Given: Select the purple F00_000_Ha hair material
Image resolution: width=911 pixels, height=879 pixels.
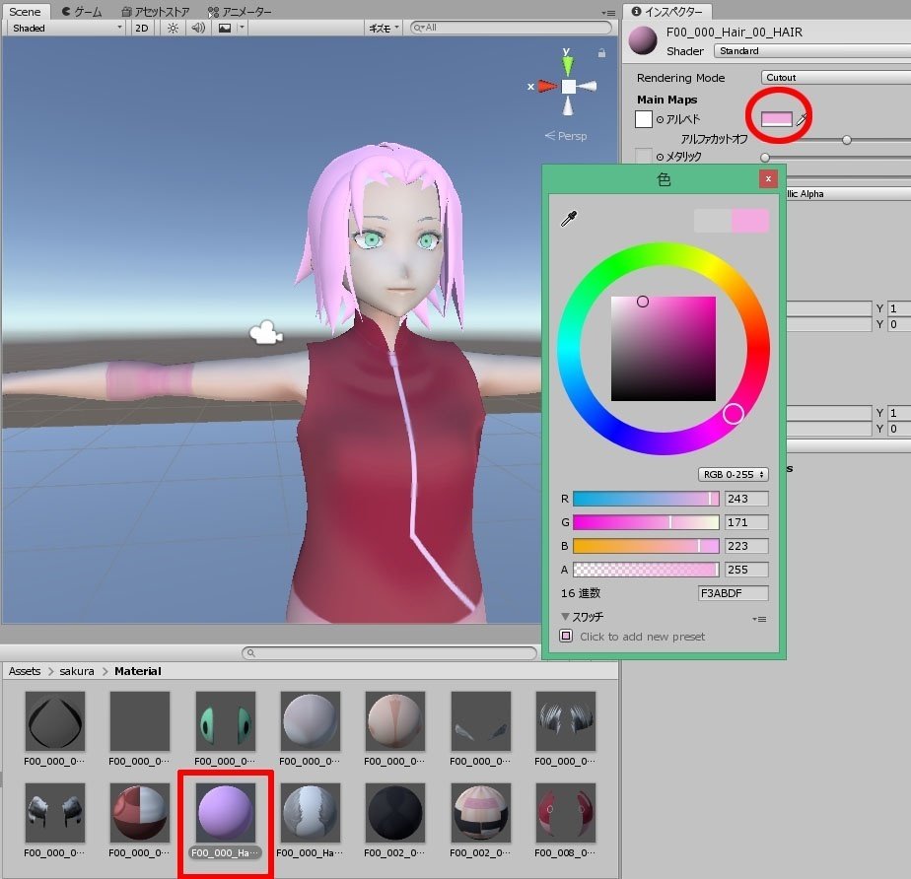Looking at the screenshot, I should [x=226, y=813].
